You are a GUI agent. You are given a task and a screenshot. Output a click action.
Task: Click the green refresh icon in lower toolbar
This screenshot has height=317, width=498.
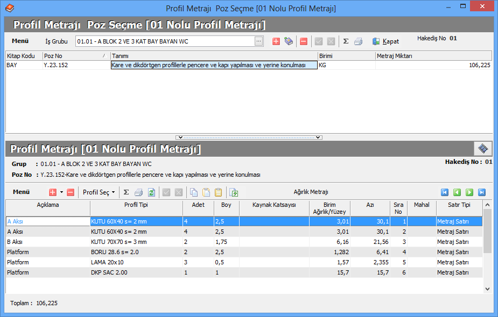click(151, 192)
